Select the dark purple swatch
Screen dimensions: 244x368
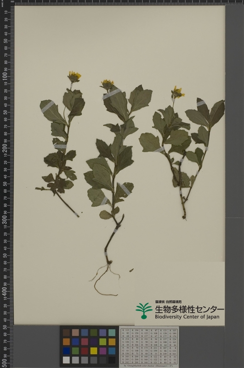coord(94,342)
